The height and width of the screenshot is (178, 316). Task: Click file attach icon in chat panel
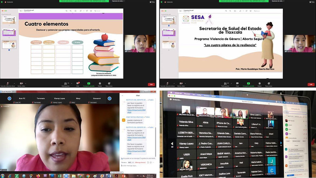(x=148, y=162)
